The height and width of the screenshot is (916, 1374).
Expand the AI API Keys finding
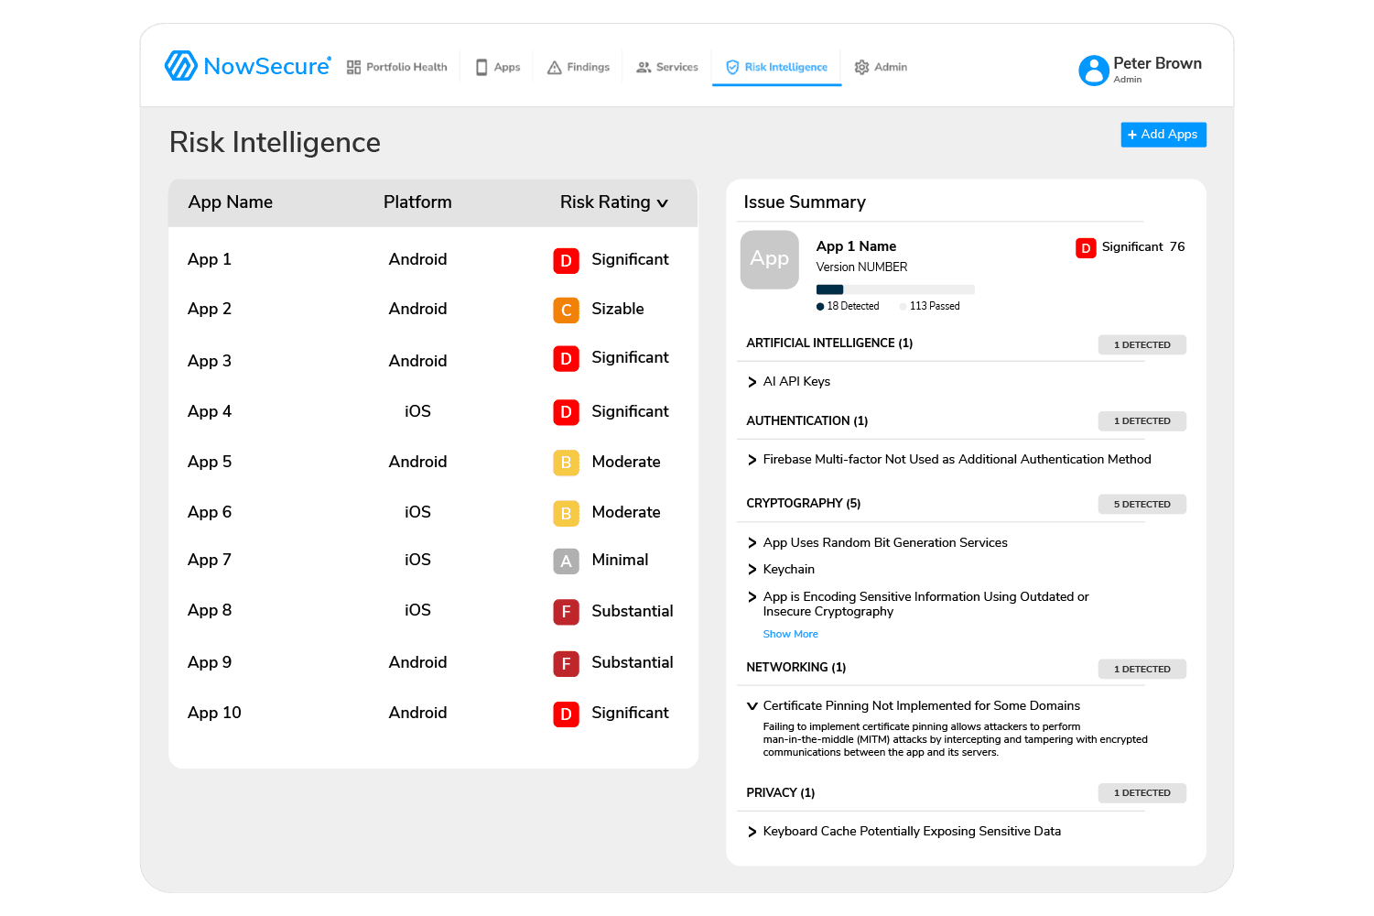click(x=752, y=382)
